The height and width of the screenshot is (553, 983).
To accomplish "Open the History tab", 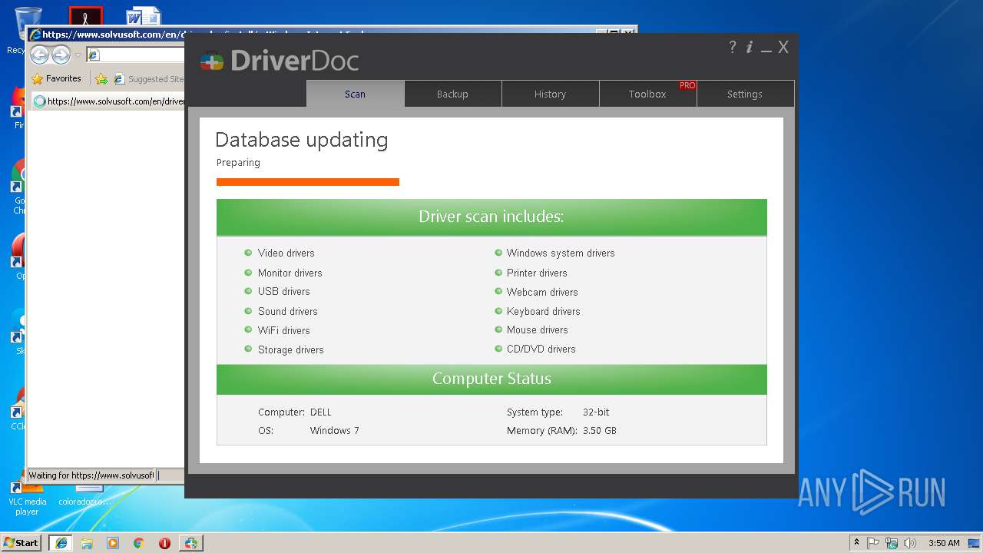I will click(550, 94).
